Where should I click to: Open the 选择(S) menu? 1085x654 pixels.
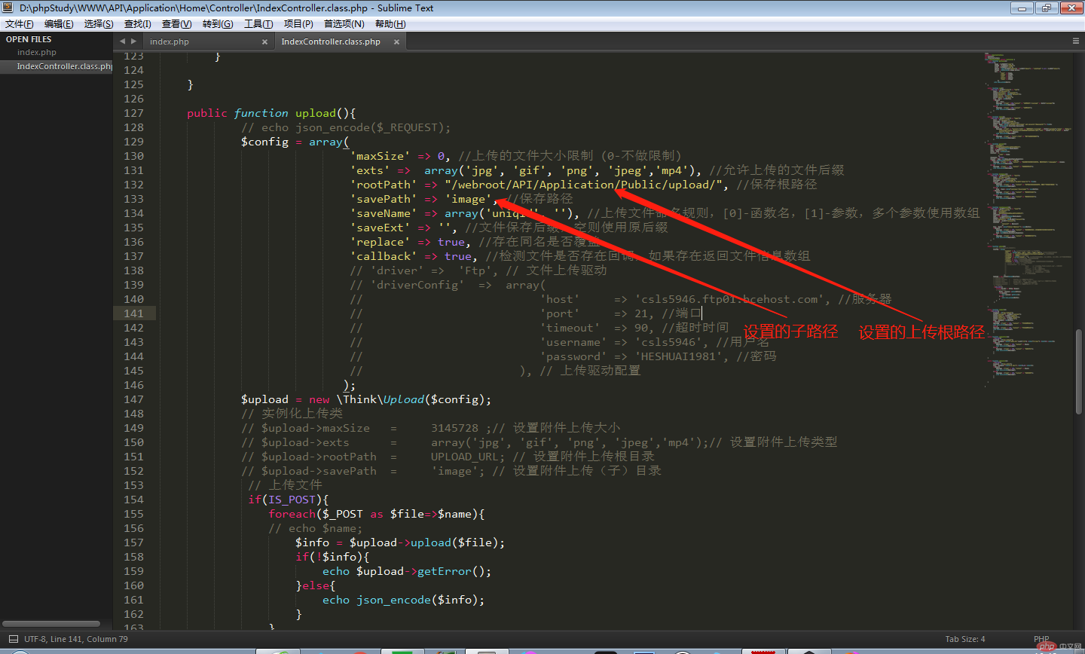point(99,23)
